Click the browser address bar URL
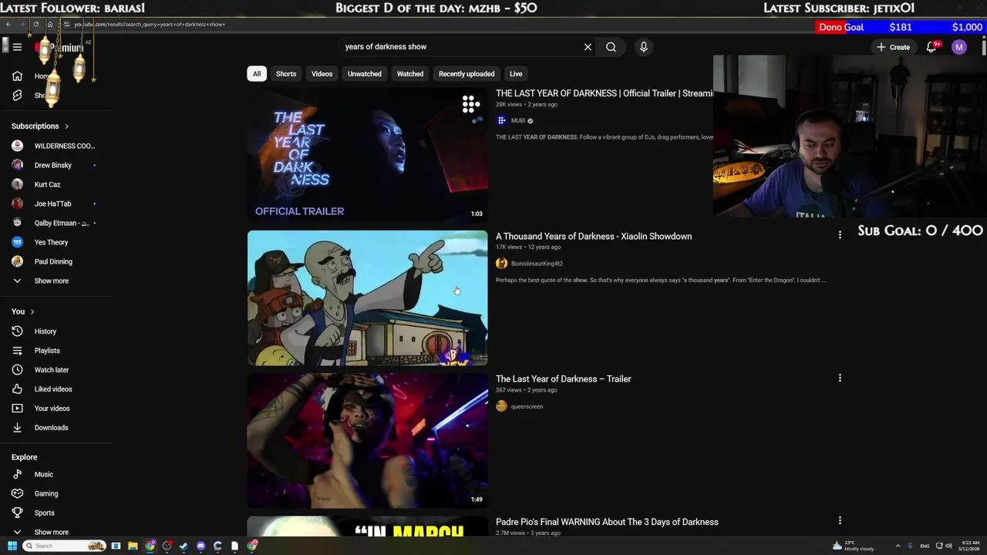 click(150, 24)
